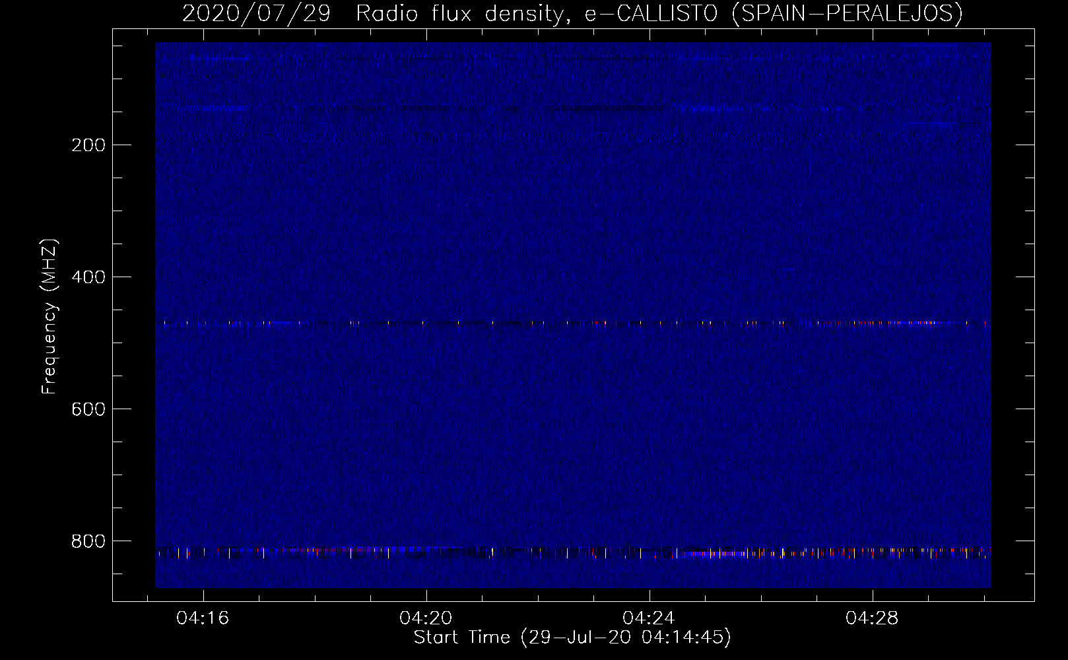Click the 04:20 time tick label
The image size is (1068, 660).
tap(426, 618)
